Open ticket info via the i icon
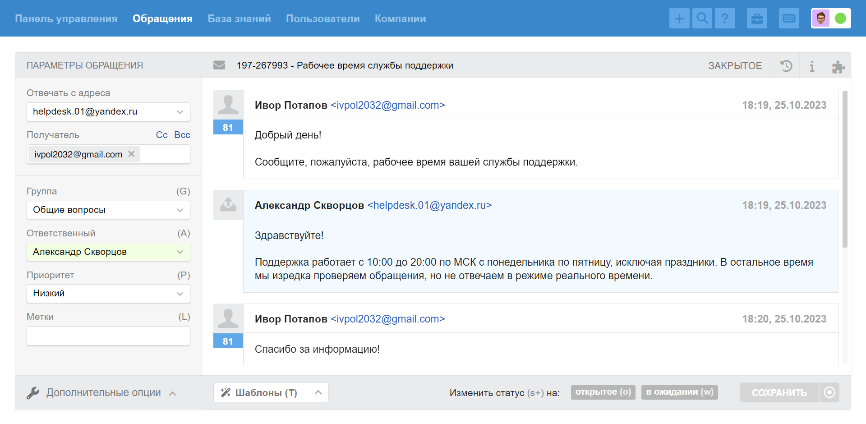Screen dimensions: 866x424 point(812,66)
